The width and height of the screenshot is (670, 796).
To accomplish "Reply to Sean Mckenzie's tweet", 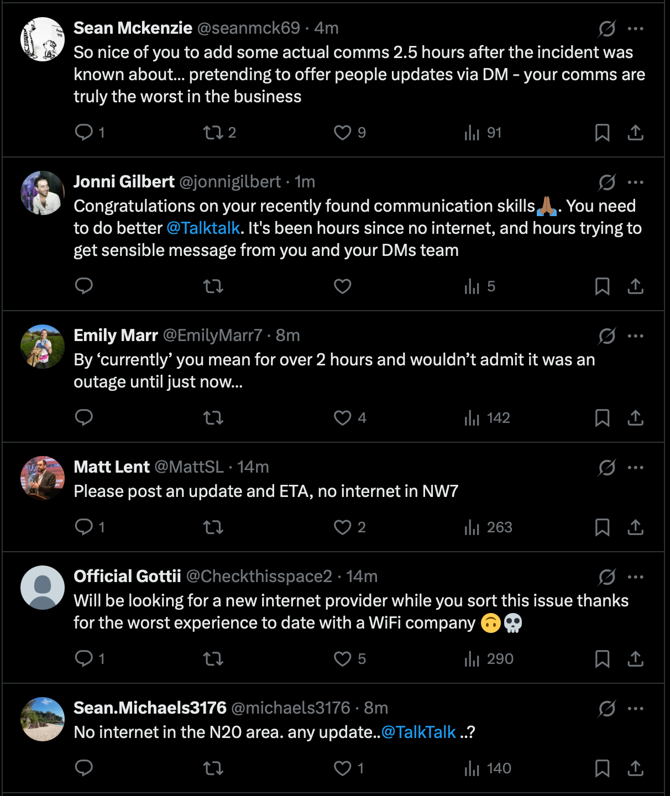I will (x=84, y=132).
